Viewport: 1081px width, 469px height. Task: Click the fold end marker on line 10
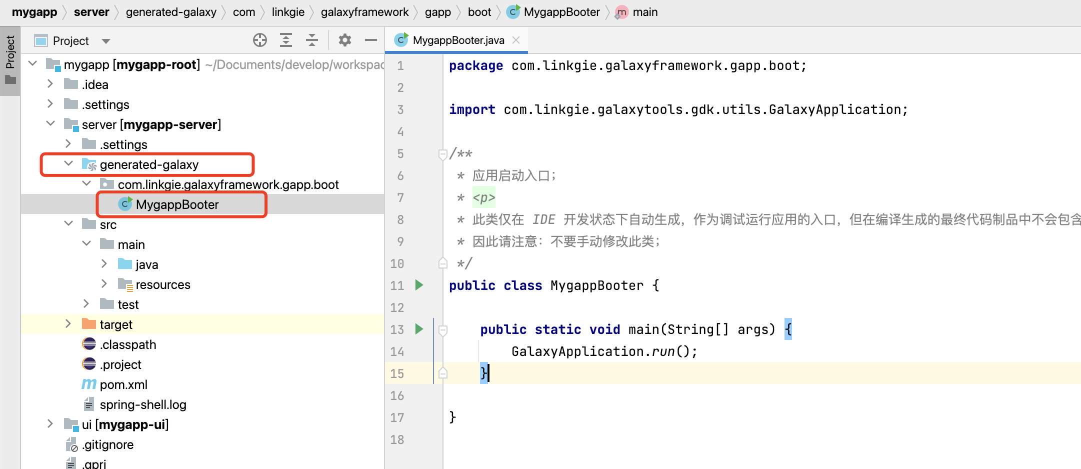(x=442, y=263)
